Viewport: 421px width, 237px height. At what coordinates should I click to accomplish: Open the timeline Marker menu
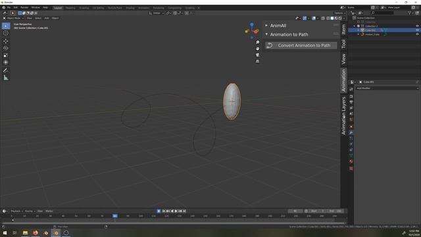click(49, 211)
